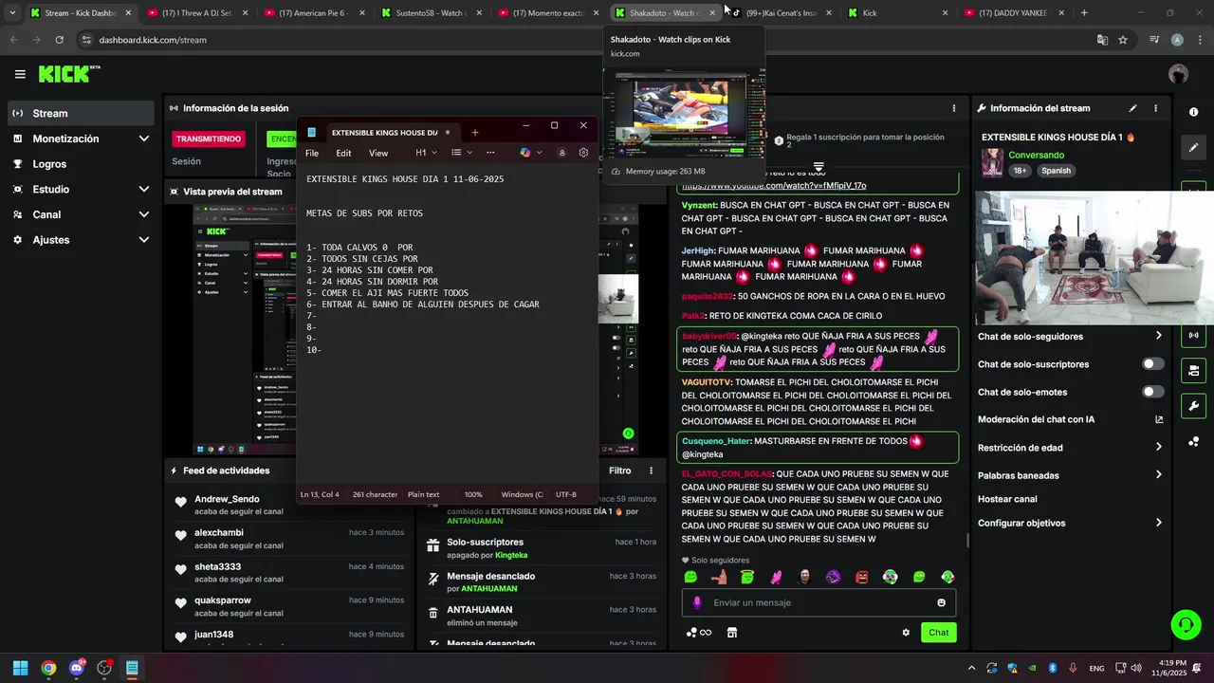The image size is (1214, 683).
Task: Click the broadcast signal icon in the right rail
Action: tap(1193, 335)
